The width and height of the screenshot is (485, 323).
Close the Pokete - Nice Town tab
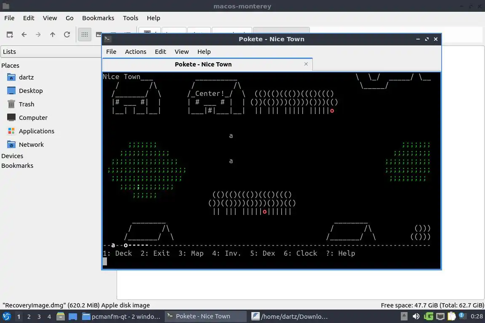point(306,64)
